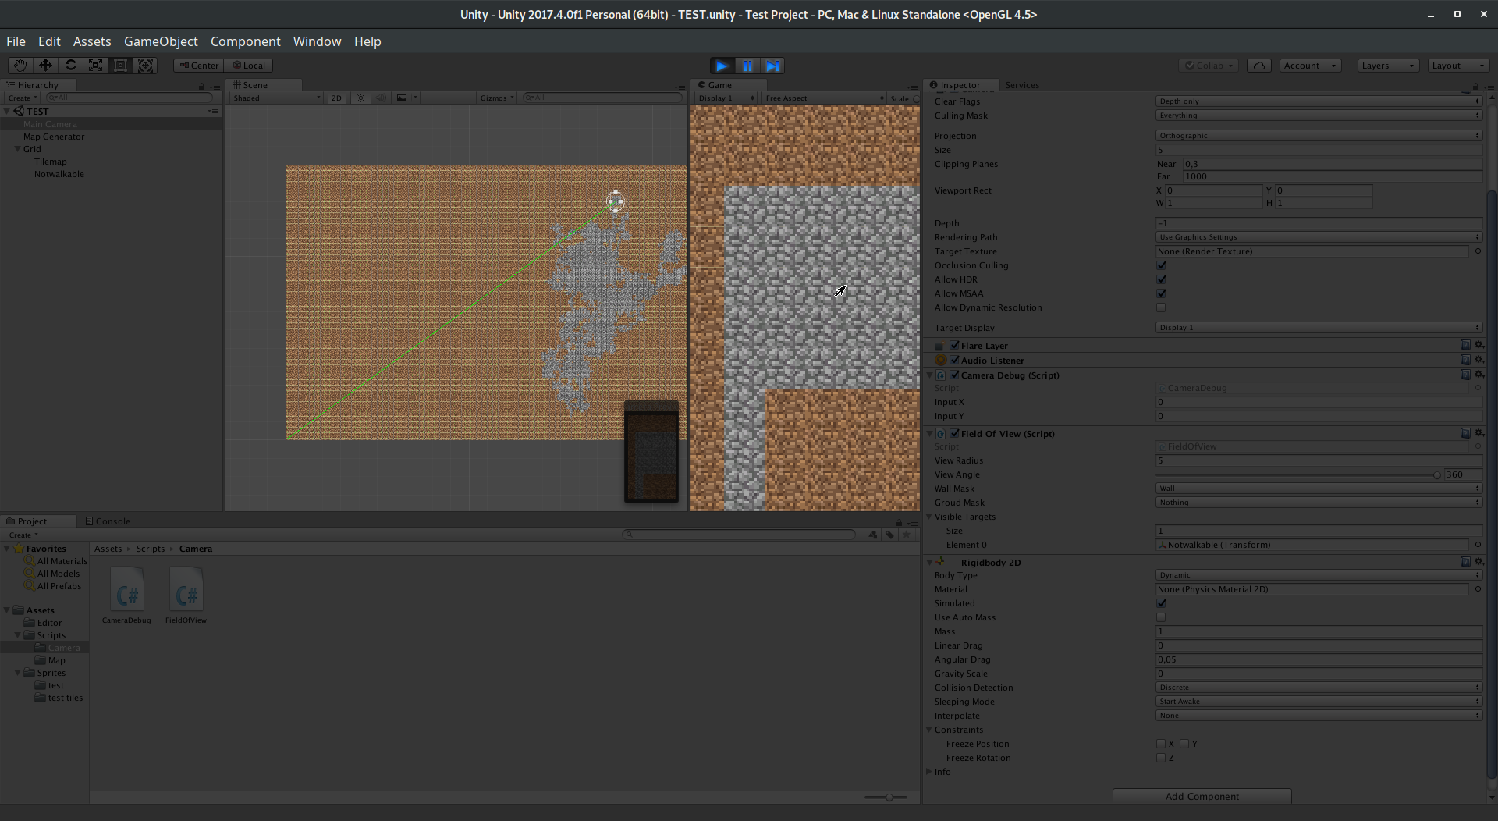Toggle Simulated checkbox in Rigidbody 2D
Image resolution: width=1498 pixels, height=821 pixels.
(1161, 603)
